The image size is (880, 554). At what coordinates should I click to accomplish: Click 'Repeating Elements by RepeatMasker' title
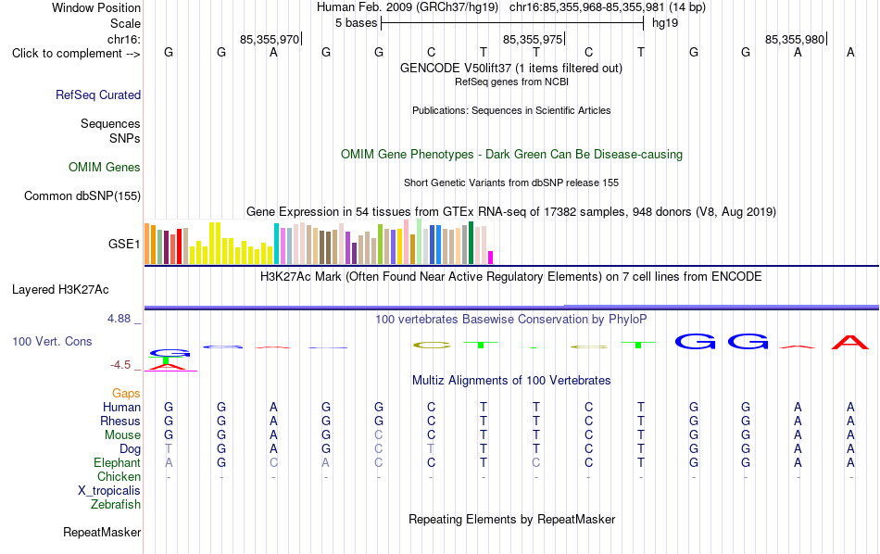[x=512, y=519]
